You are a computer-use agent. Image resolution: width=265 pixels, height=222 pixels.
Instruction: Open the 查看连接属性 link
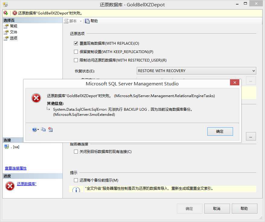click(x=16, y=168)
